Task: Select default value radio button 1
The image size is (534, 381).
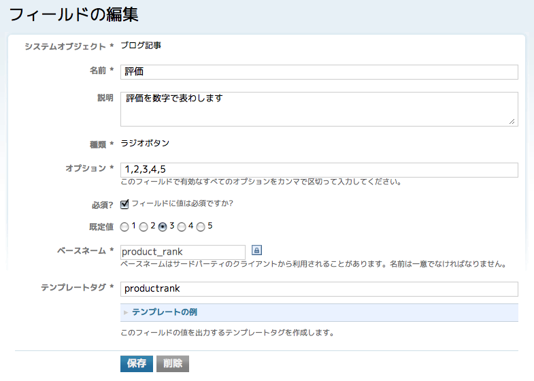Action: coord(124,227)
